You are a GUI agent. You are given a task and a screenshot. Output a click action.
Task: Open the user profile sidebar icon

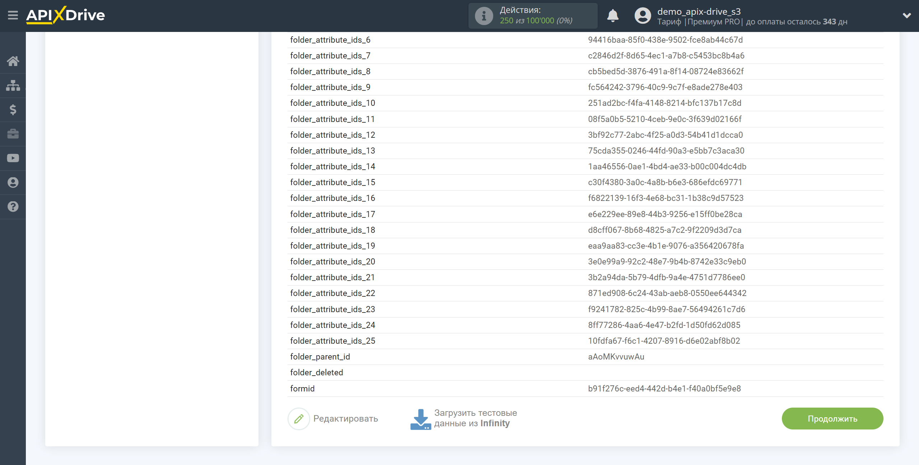coord(13,183)
